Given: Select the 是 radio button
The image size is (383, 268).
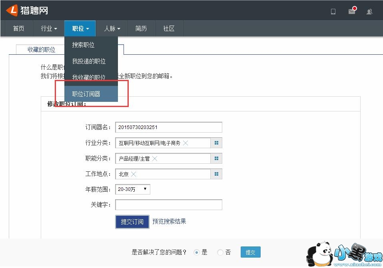Looking at the screenshot, I should [x=197, y=252].
